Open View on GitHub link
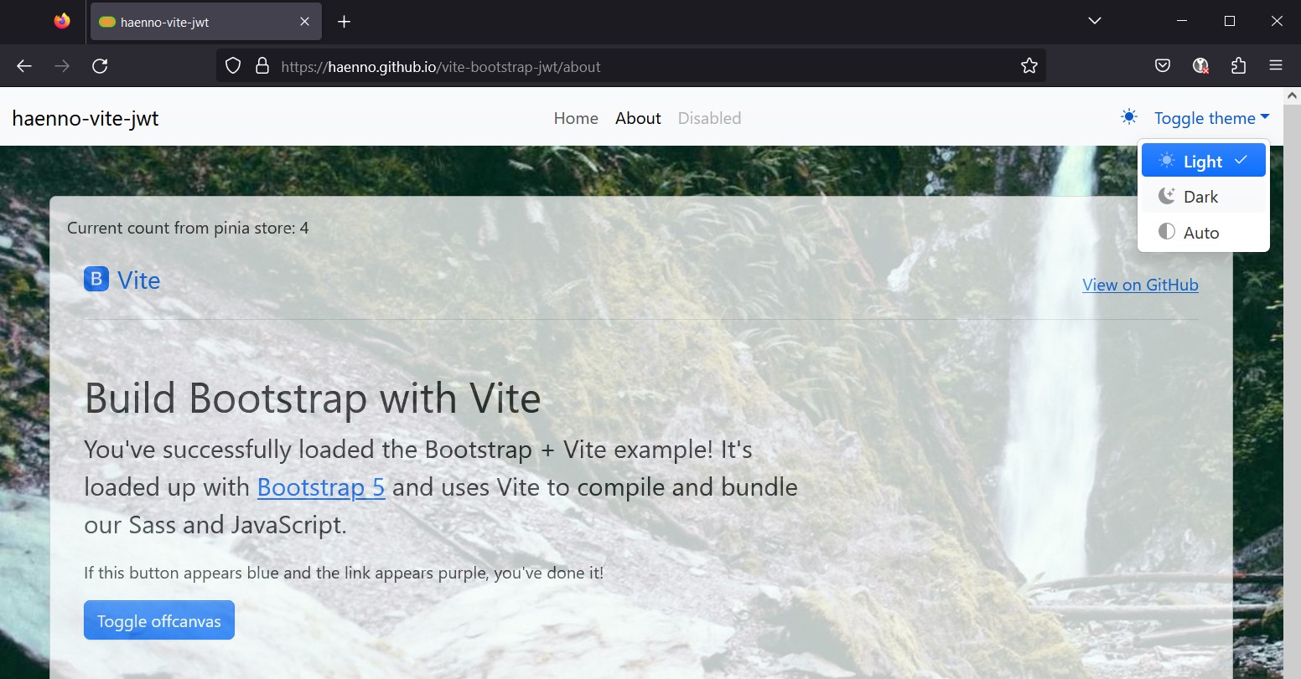 1140,285
